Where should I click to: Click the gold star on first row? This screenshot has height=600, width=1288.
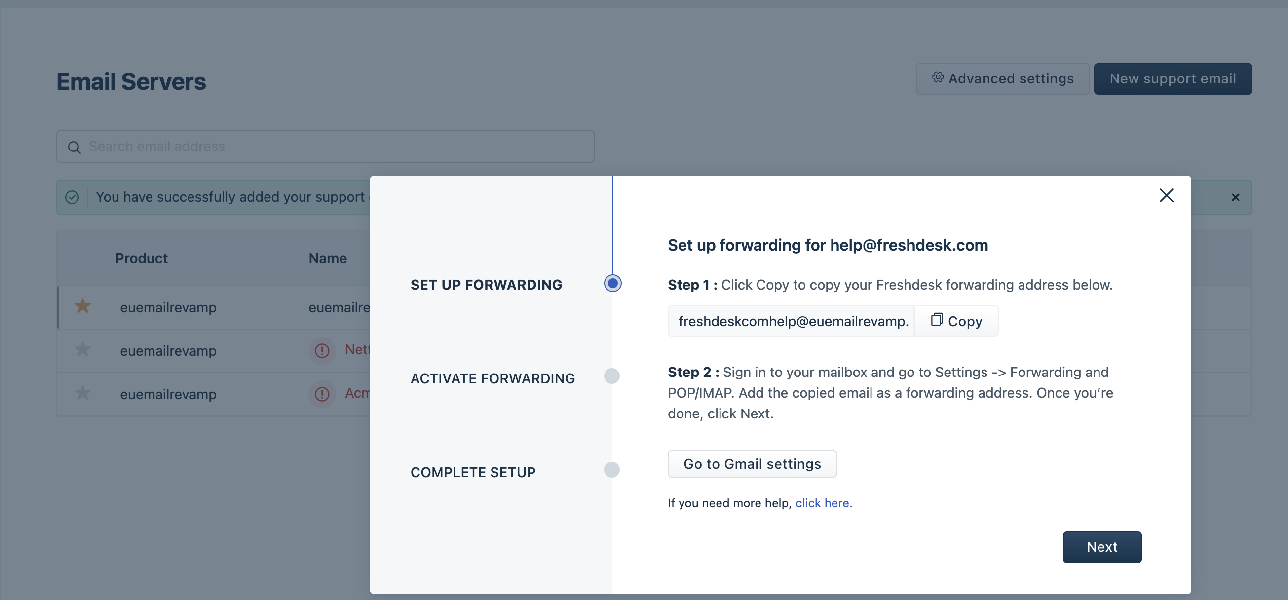pyautogui.click(x=82, y=306)
